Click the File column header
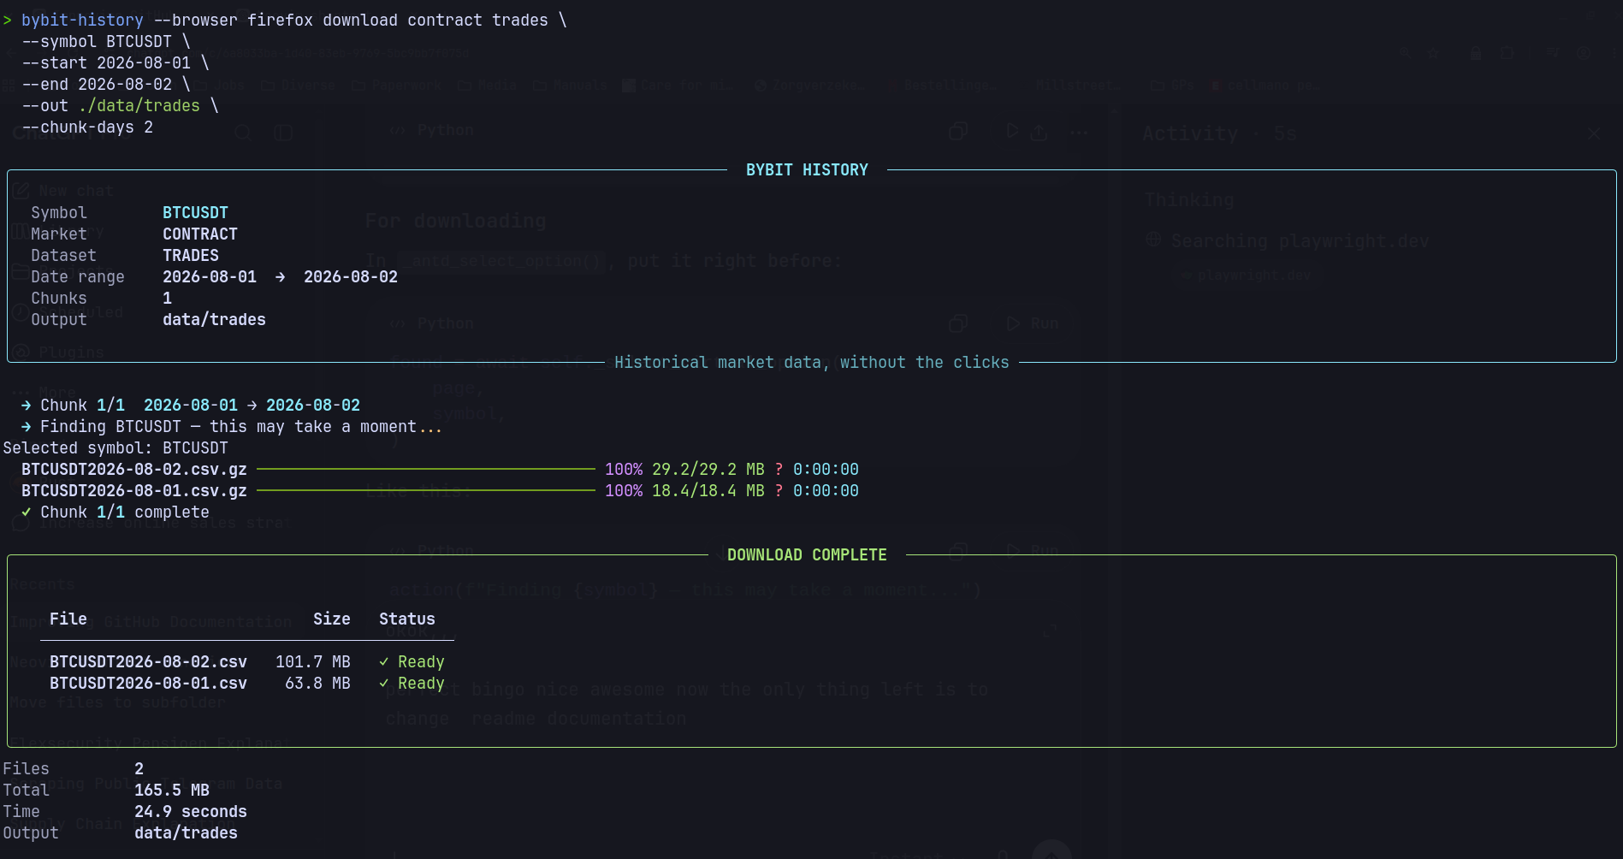 click(68, 619)
